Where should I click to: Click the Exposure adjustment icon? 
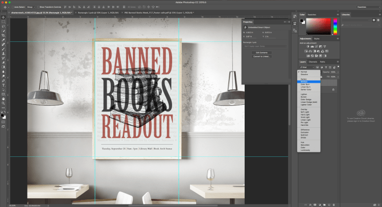point(321,47)
